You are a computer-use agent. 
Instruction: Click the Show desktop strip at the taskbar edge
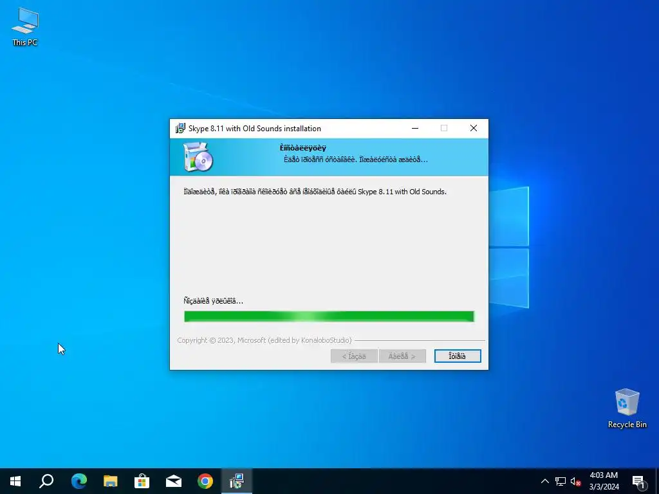point(657,481)
